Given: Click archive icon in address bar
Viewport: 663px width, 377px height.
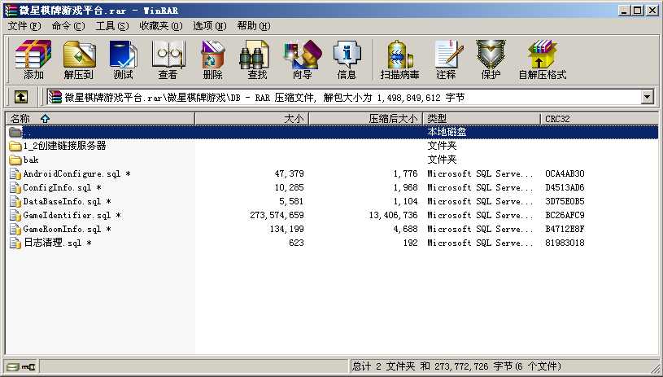Looking at the screenshot, I should pos(55,98).
